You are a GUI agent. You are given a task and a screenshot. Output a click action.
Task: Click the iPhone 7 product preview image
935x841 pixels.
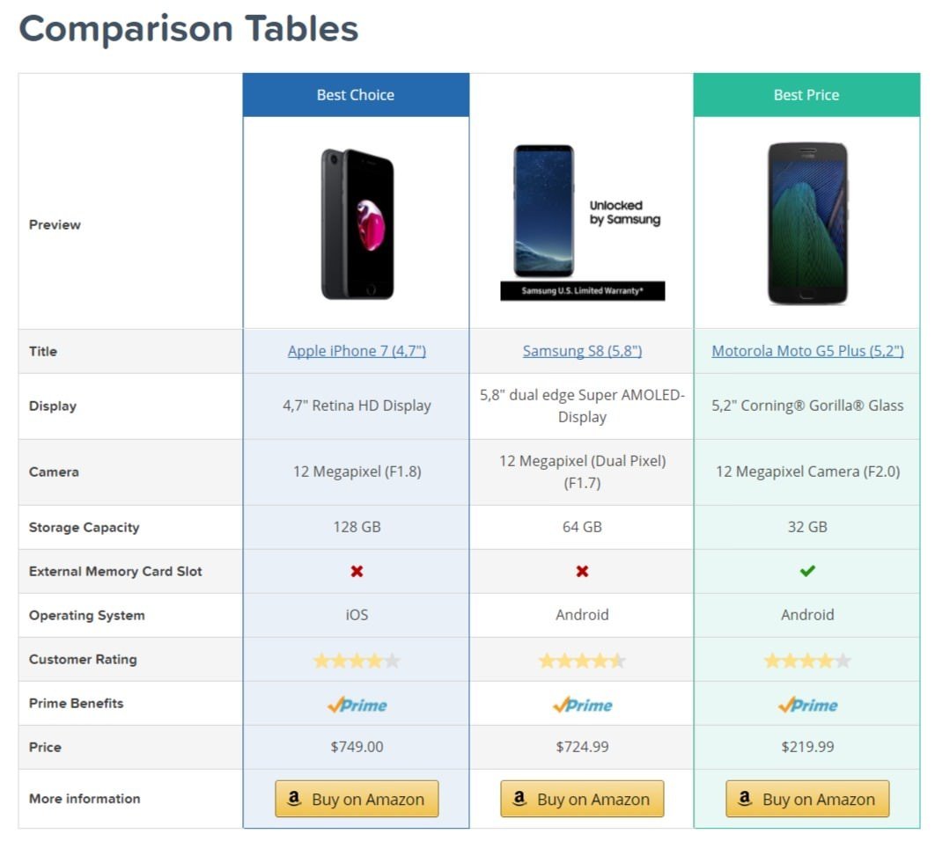click(357, 223)
